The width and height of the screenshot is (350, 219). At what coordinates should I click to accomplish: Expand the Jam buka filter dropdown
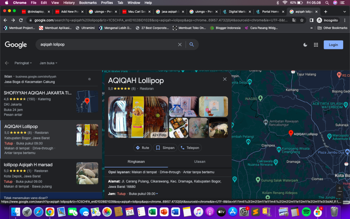(48, 63)
